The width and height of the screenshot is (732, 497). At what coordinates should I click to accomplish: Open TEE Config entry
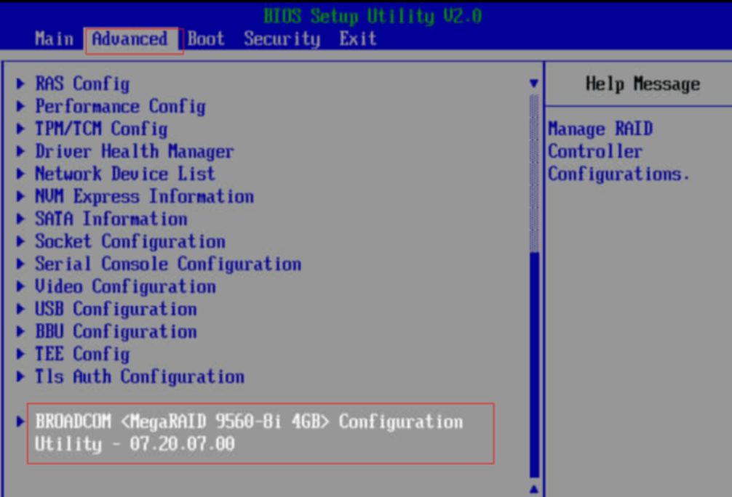click(83, 355)
